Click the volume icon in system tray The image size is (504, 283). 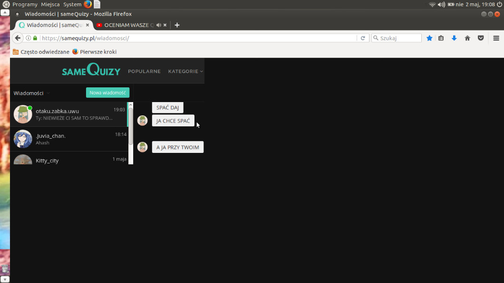(x=441, y=4)
